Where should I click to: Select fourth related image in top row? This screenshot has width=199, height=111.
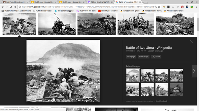(176, 75)
